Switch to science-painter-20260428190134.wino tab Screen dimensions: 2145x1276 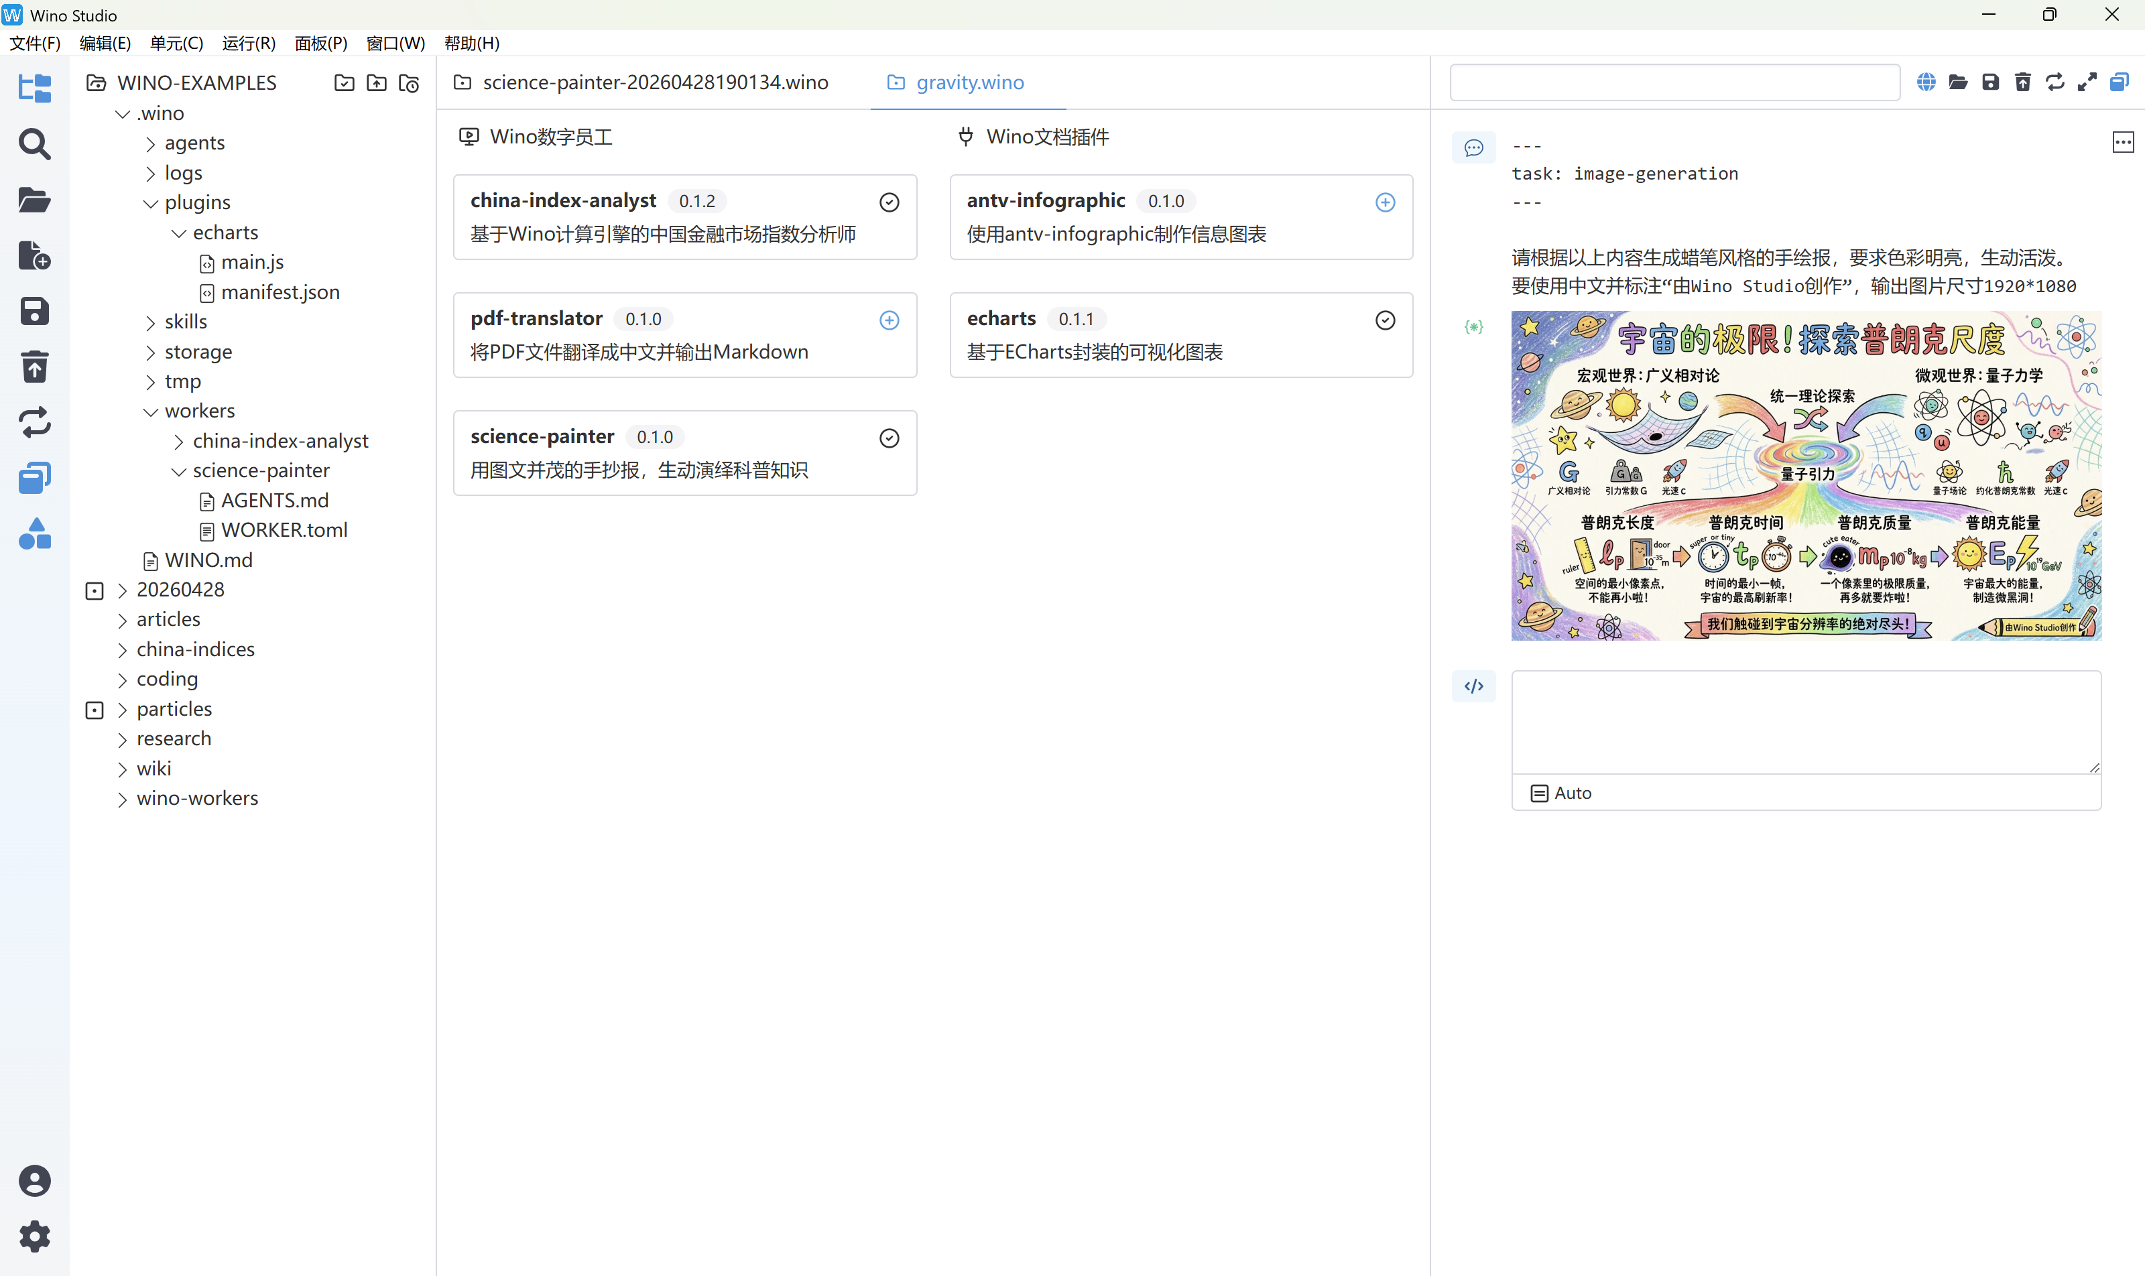coord(654,82)
